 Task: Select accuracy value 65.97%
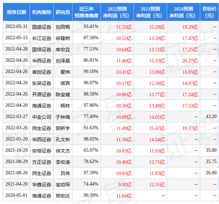[x=91, y=150]
